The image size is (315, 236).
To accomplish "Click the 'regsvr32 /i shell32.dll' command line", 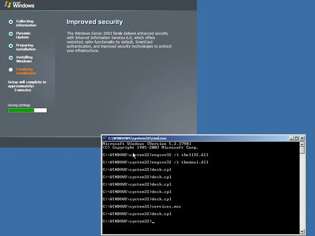I will tap(155, 155).
